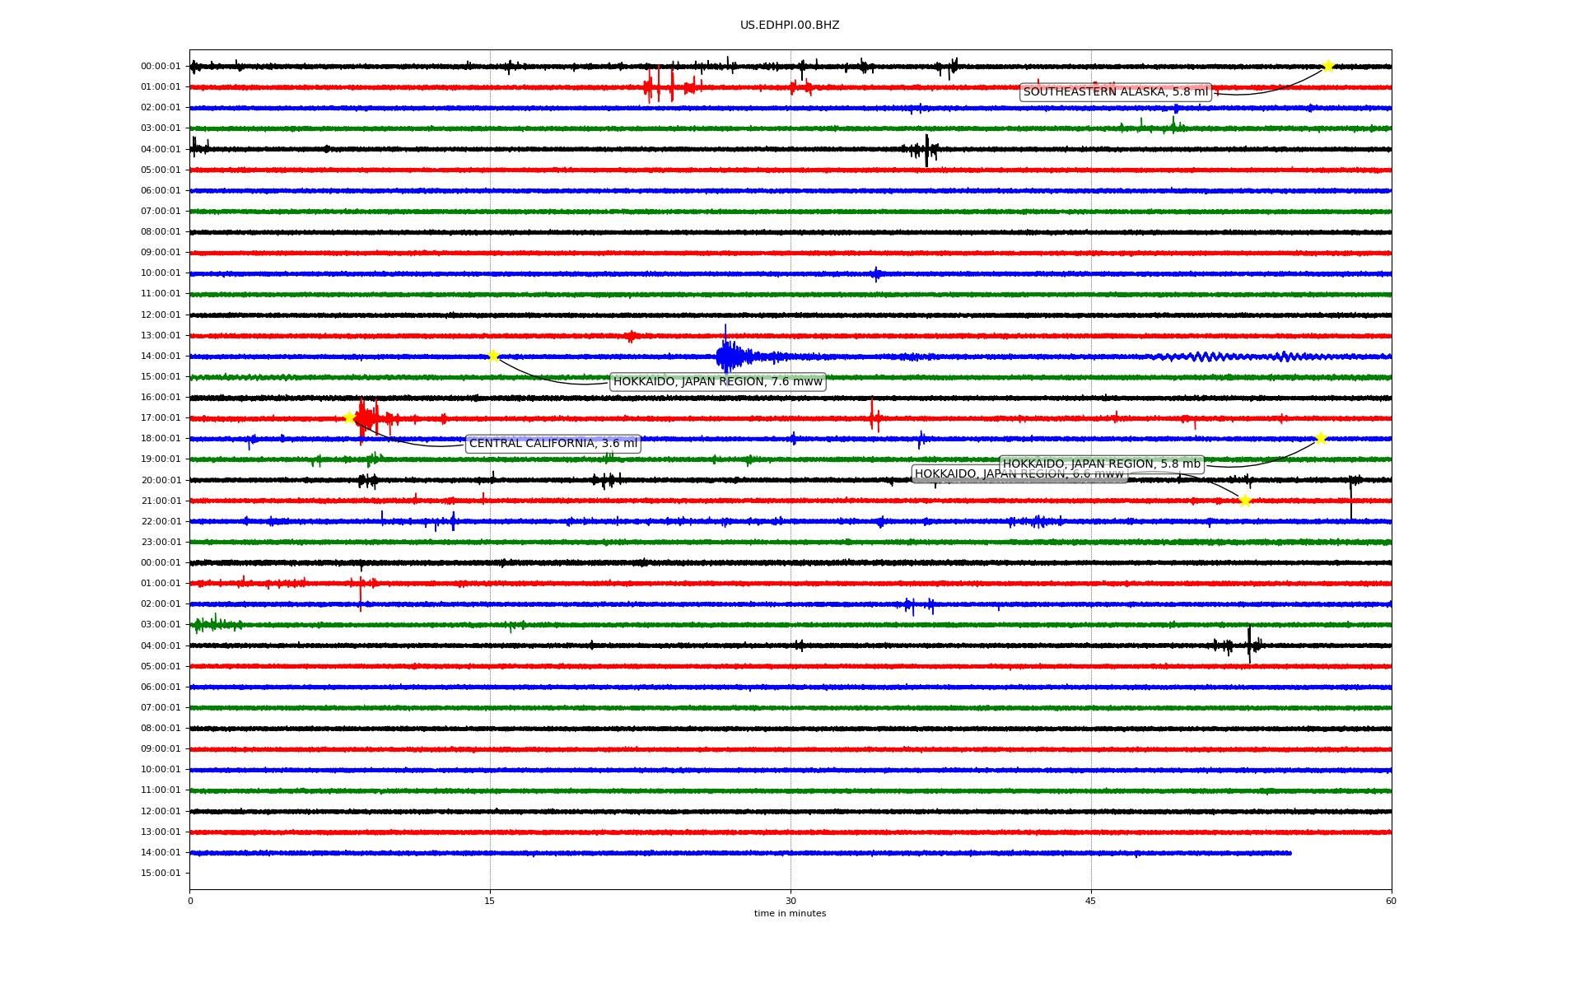Click the first 14:00:01 trace time label
The height and width of the screenshot is (988, 1581).
point(161,356)
